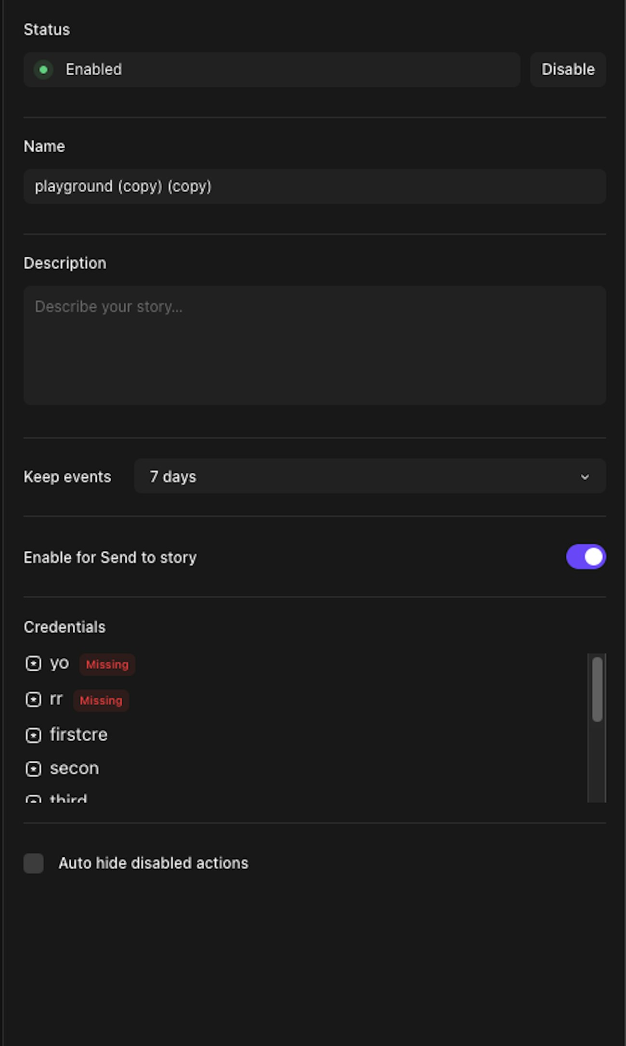Viewport: 626px width, 1046px height.
Task: Check Auto hide disabled actions checkbox
Action: [34, 863]
